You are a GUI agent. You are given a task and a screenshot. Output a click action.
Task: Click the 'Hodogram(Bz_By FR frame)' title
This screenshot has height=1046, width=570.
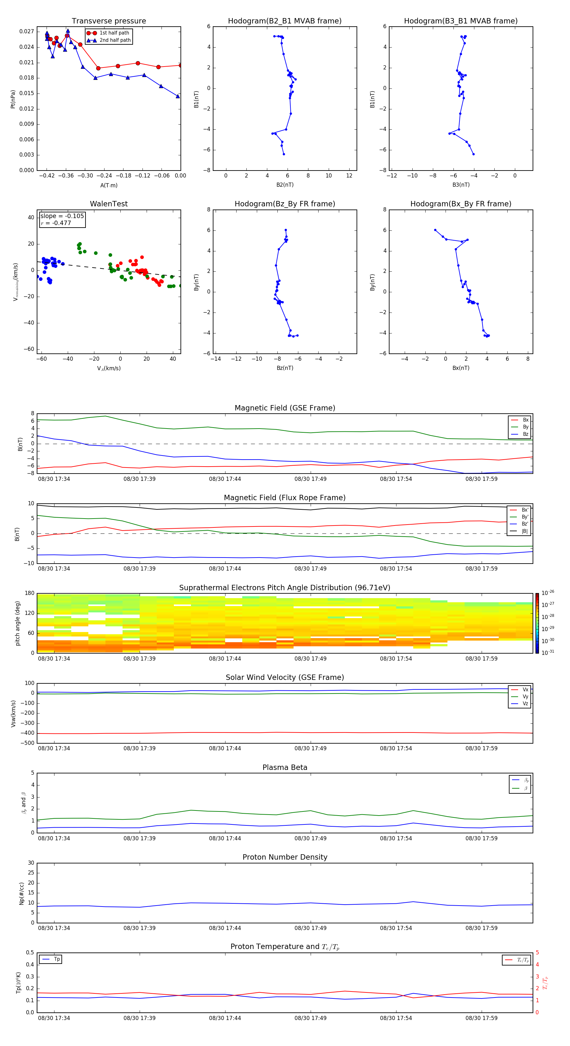click(x=285, y=204)
